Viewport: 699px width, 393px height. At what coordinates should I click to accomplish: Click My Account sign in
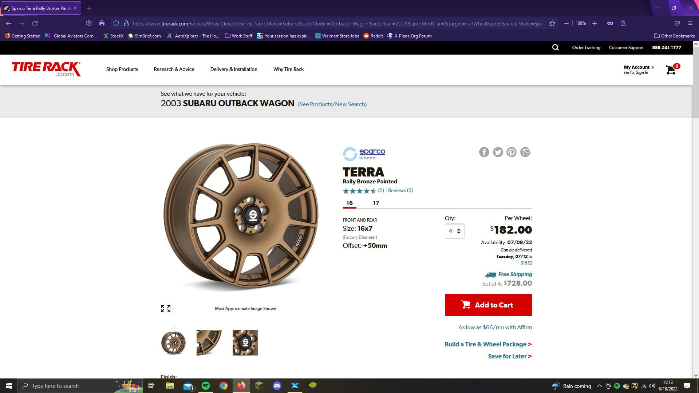(x=639, y=70)
